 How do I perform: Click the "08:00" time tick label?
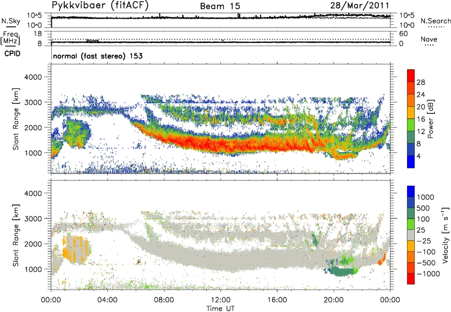click(164, 300)
